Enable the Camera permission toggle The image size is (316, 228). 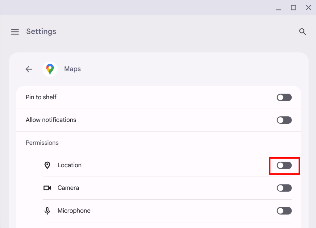pos(284,188)
